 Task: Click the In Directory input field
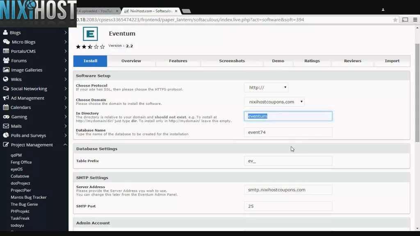[x=288, y=116]
